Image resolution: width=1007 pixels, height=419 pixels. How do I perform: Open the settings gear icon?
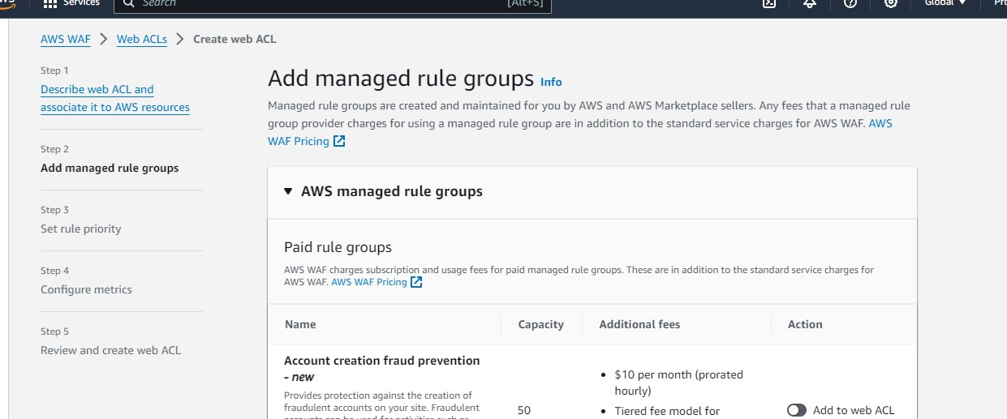(x=891, y=3)
